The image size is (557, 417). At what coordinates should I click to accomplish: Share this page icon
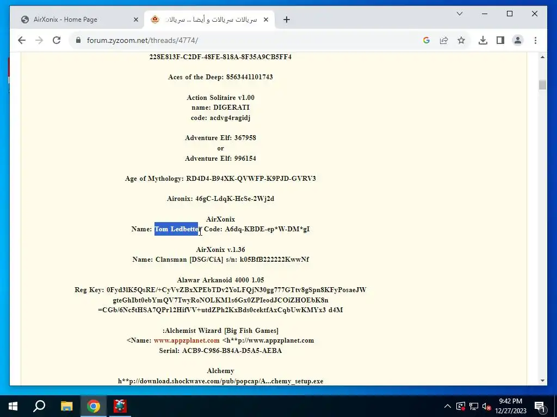444,40
